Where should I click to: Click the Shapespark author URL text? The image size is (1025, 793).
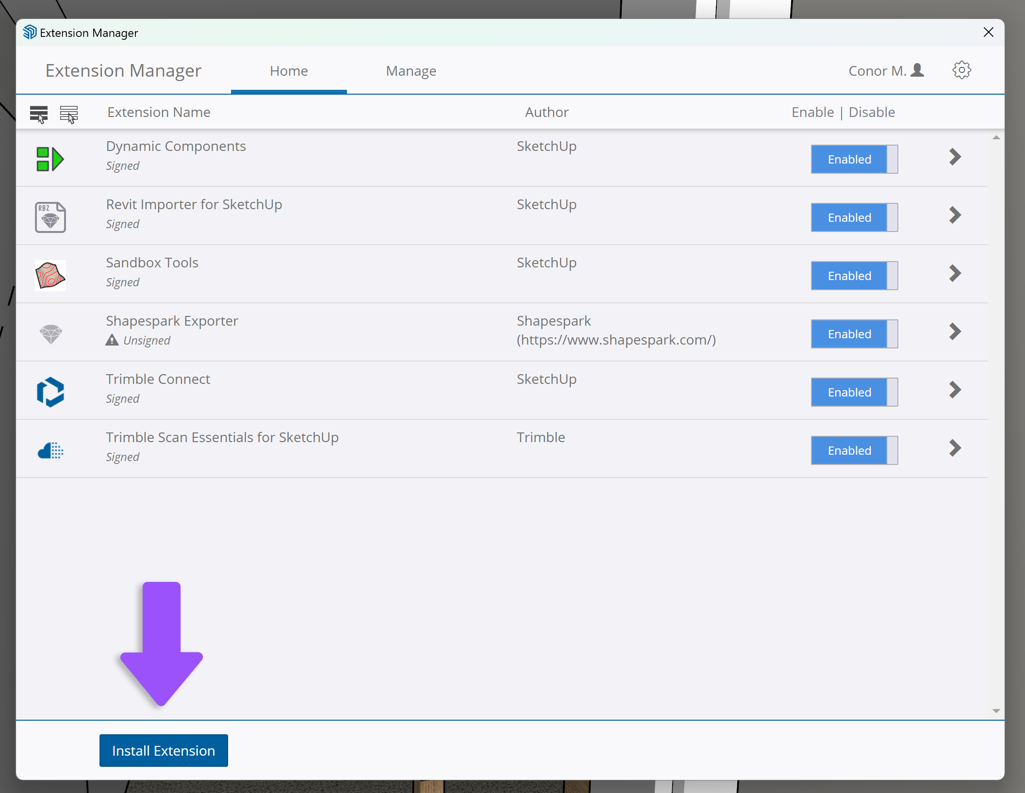(616, 340)
